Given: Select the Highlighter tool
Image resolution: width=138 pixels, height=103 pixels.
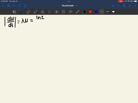Looking at the screenshot, I should click(35, 12).
